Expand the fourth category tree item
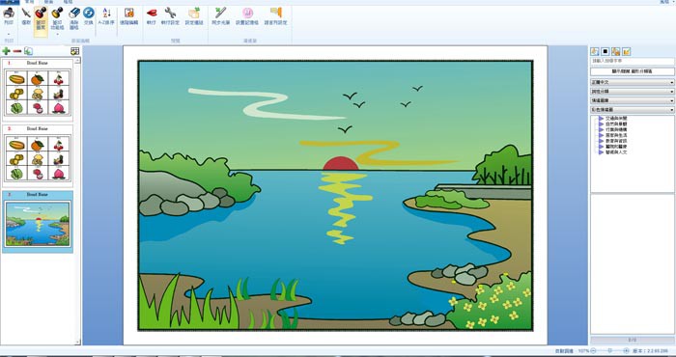676x357 pixels. pyautogui.click(x=601, y=135)
